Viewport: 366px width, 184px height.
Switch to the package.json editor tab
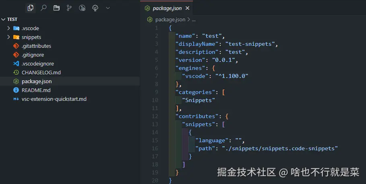click(167, 8)
